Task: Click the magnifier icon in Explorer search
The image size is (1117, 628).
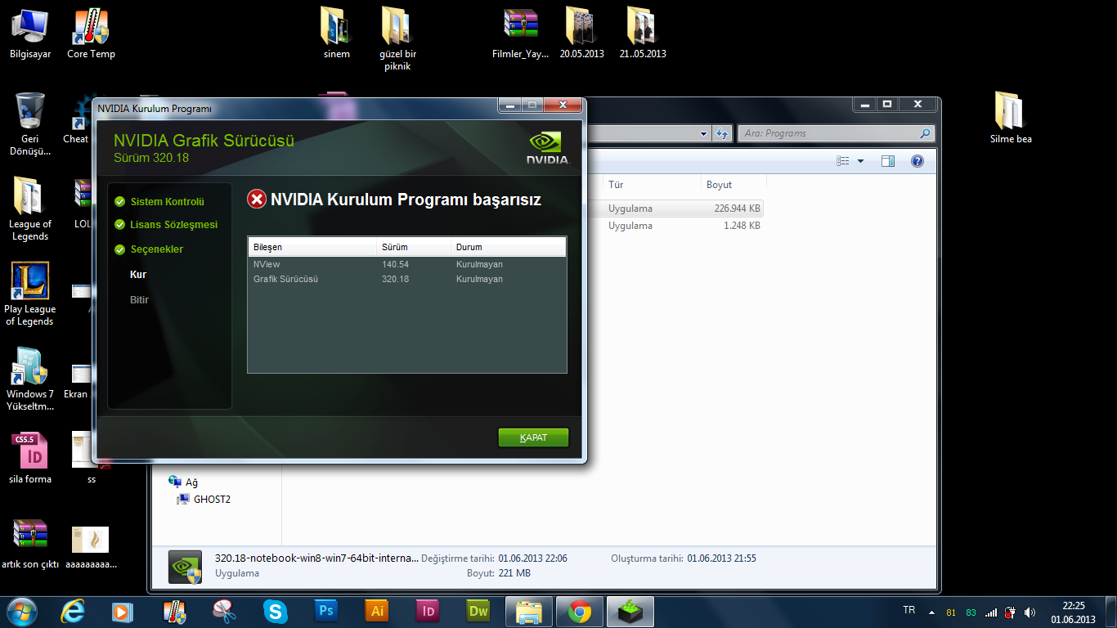Action: [925, 133]
